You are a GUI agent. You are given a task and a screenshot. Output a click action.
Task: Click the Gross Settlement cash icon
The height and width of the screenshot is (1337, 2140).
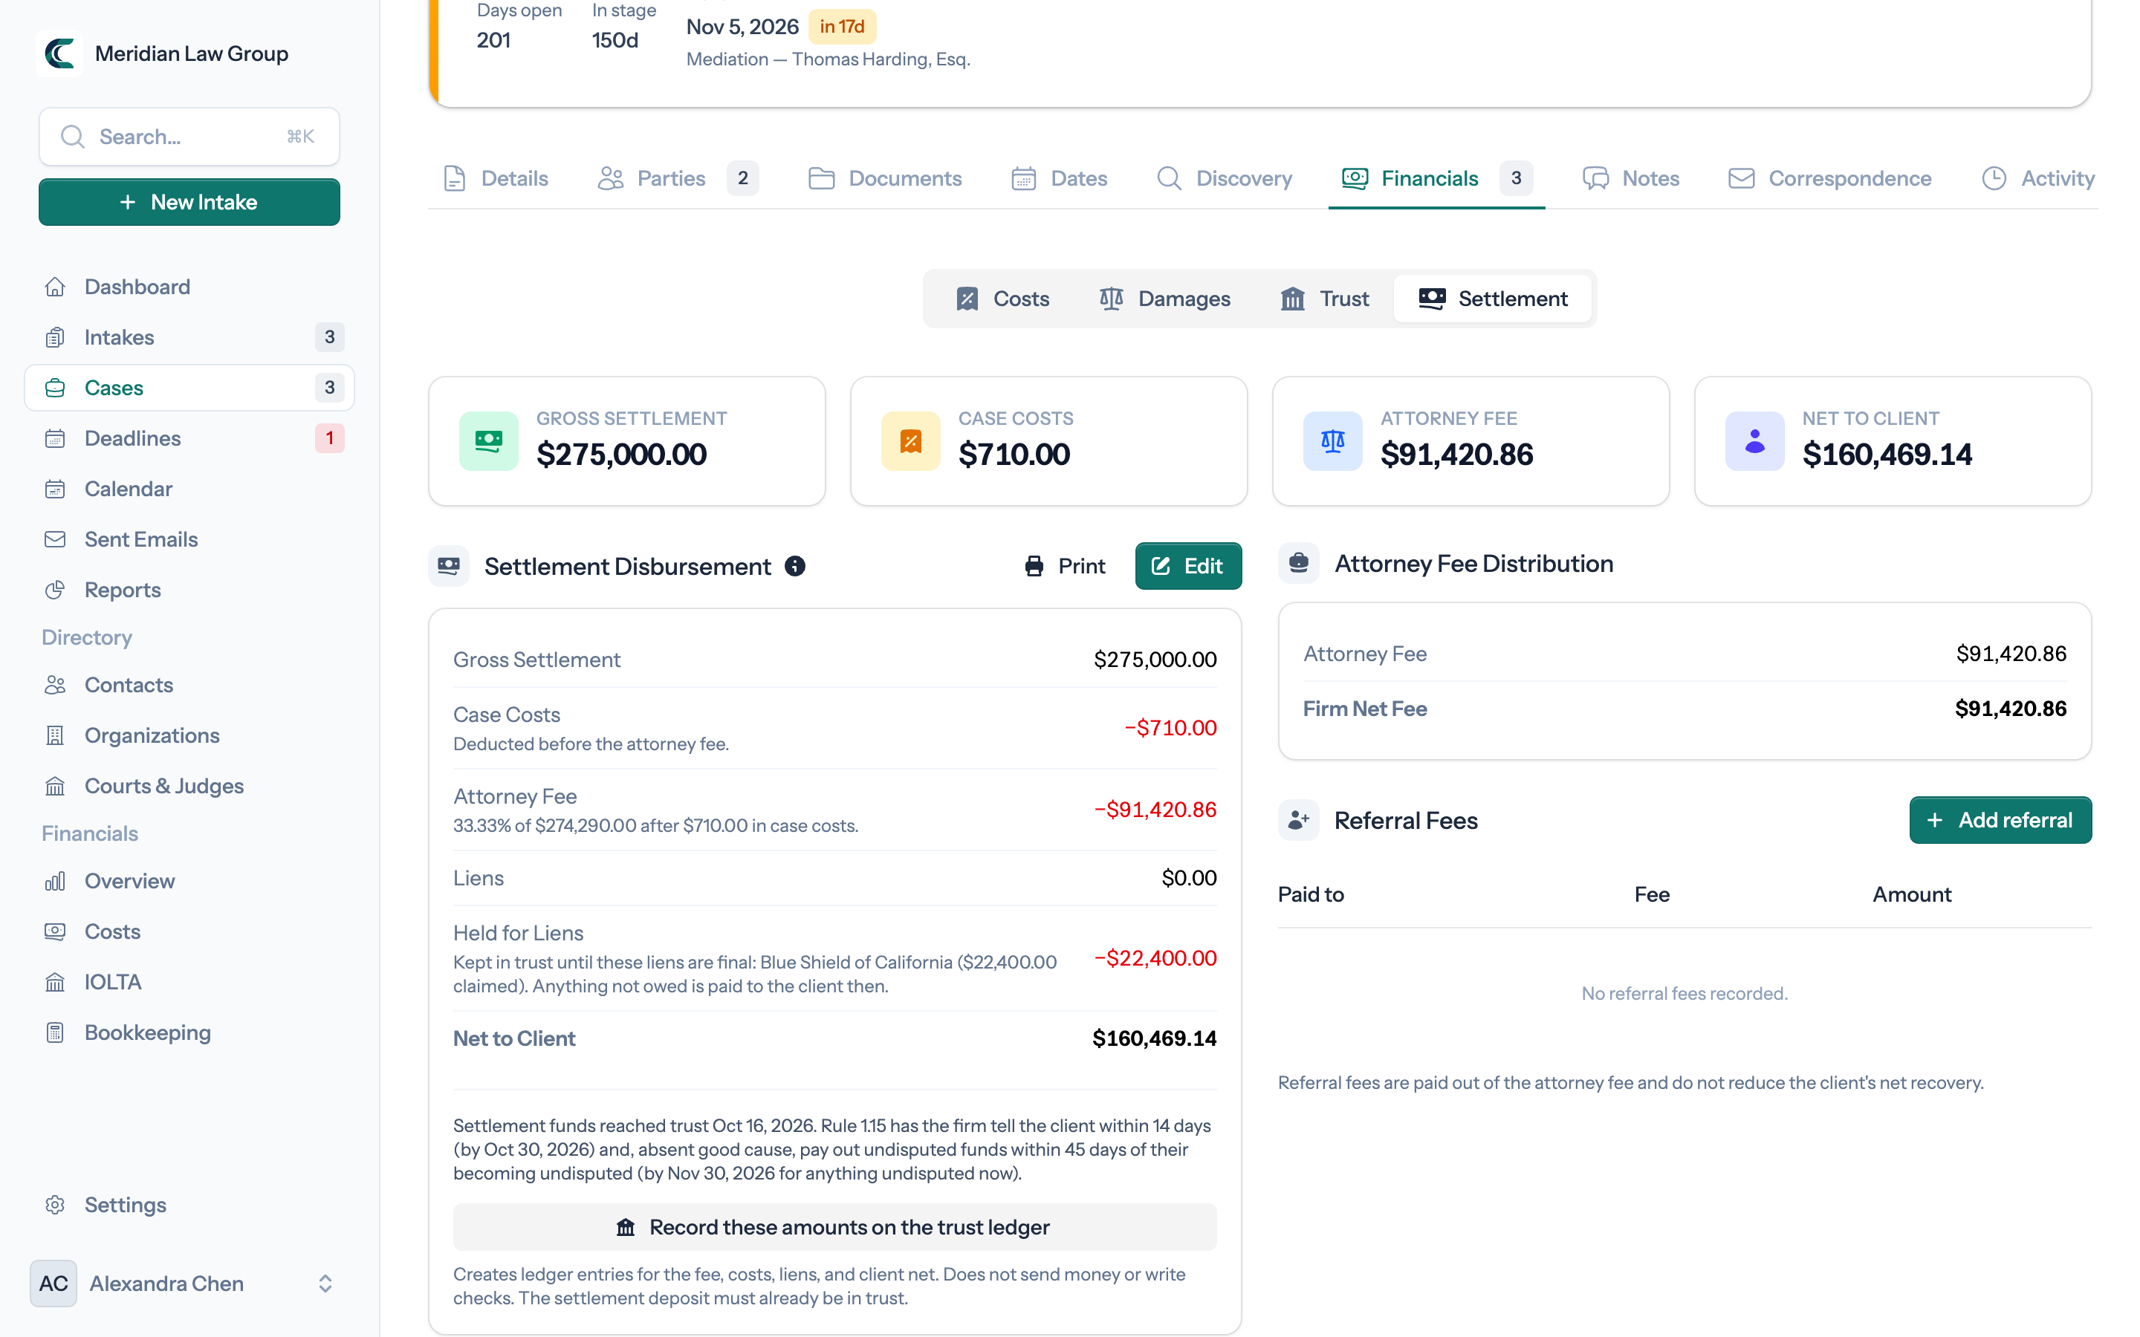pyautogui.click(x=488, y=441)
